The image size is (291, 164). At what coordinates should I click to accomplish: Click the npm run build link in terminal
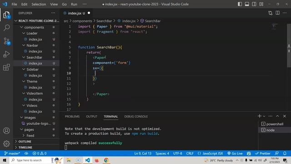pos(145,133)
